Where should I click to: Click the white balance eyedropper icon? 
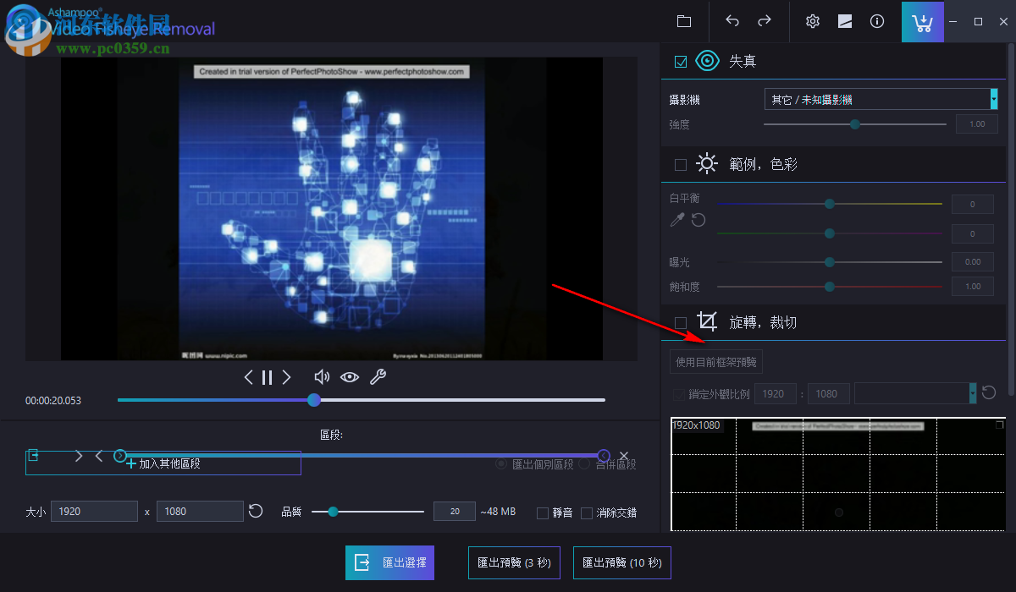click(x=676, y=220)
